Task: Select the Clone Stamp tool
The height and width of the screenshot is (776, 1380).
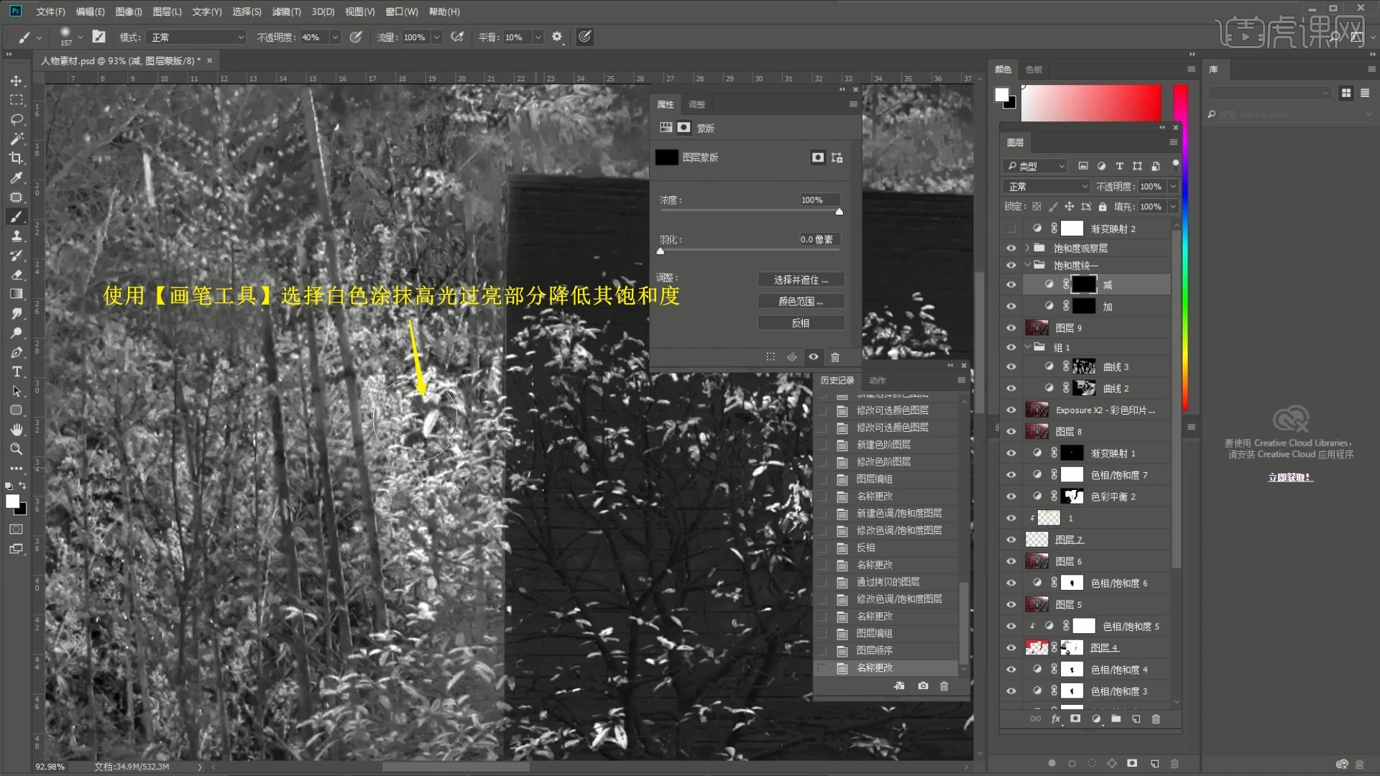Action: pos(17,236)
